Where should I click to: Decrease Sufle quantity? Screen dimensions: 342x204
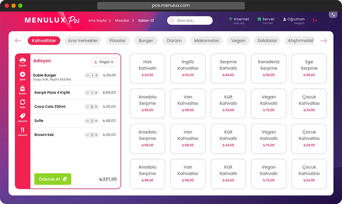[87, 121]
